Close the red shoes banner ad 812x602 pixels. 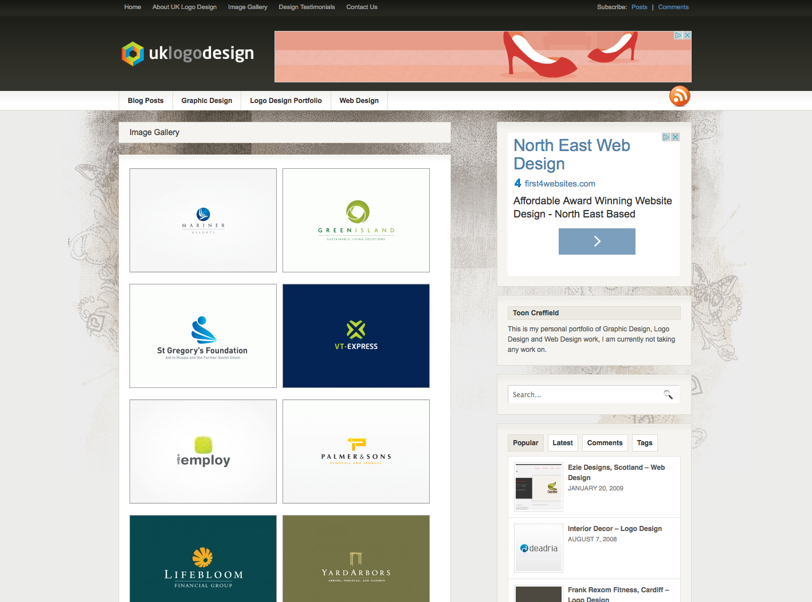click(687, 35)
